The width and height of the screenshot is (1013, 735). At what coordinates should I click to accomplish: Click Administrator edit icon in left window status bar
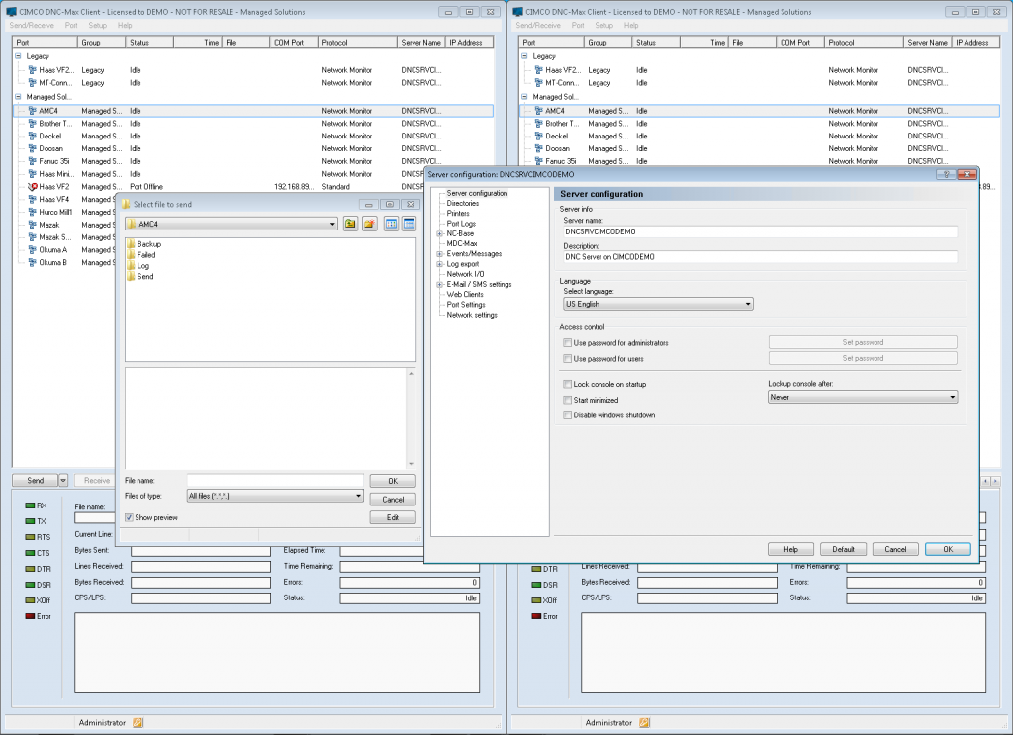(x=138, y=723)
